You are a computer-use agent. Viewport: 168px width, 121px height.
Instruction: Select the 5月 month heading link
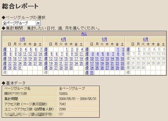tap(104, 39)
